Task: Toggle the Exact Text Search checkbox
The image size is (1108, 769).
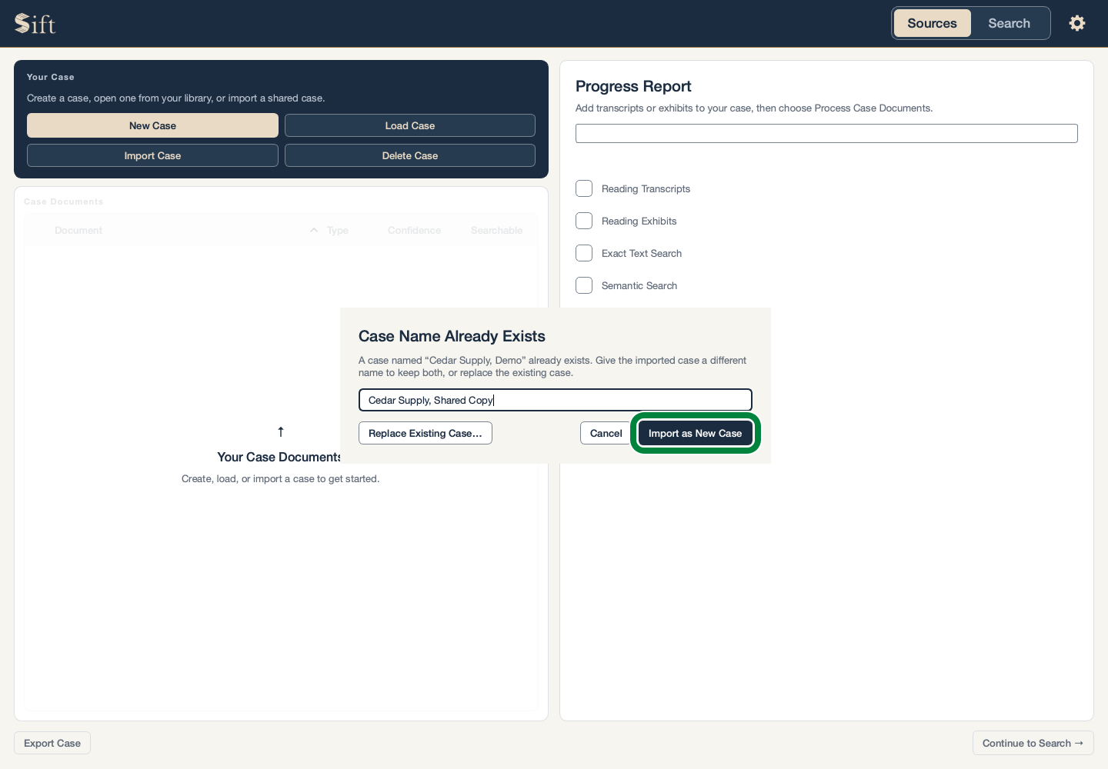Action: (x=584, y=253)
